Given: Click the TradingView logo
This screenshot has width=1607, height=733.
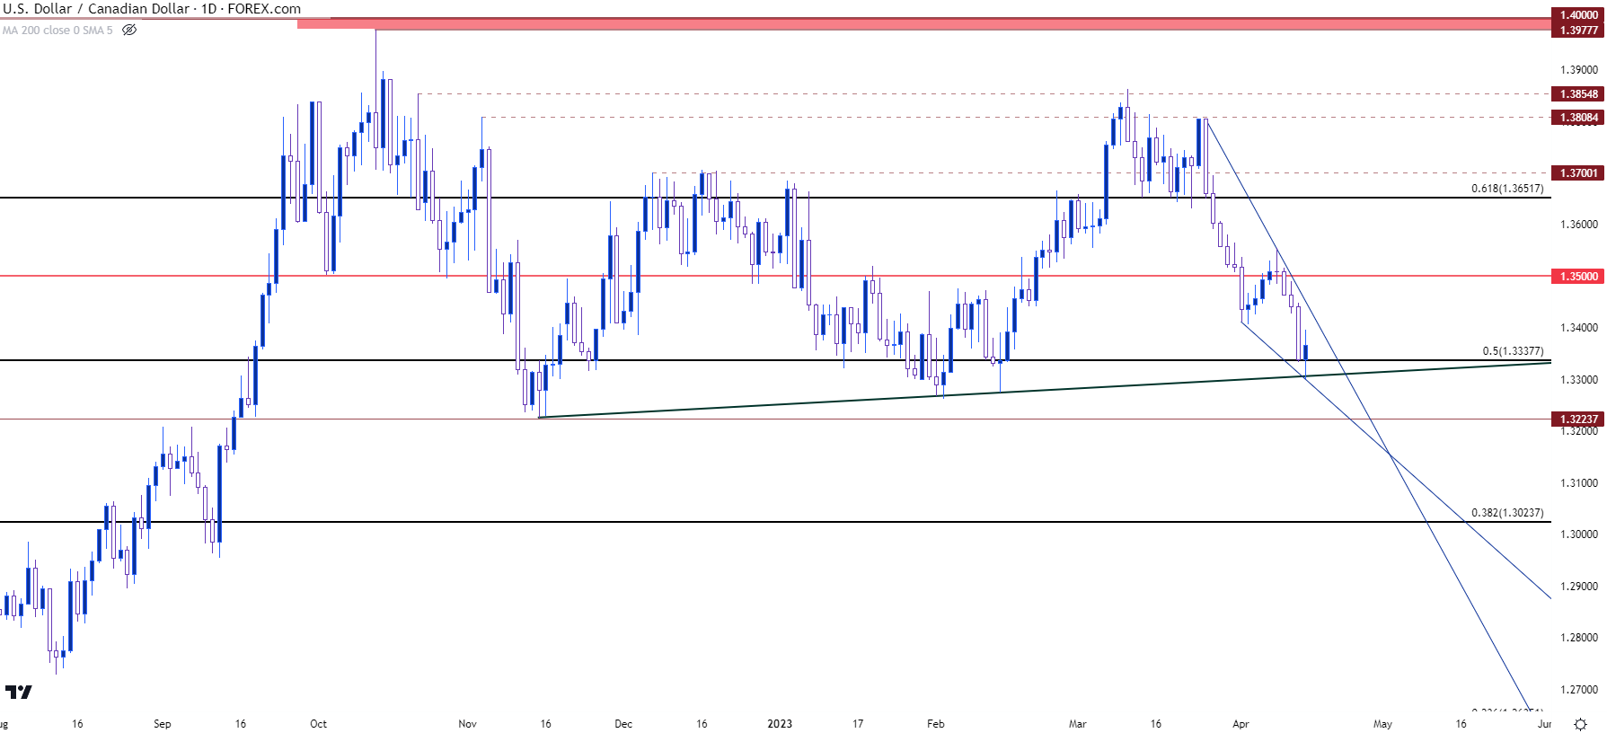Looking at the screenshot, I should pos(18,692).
